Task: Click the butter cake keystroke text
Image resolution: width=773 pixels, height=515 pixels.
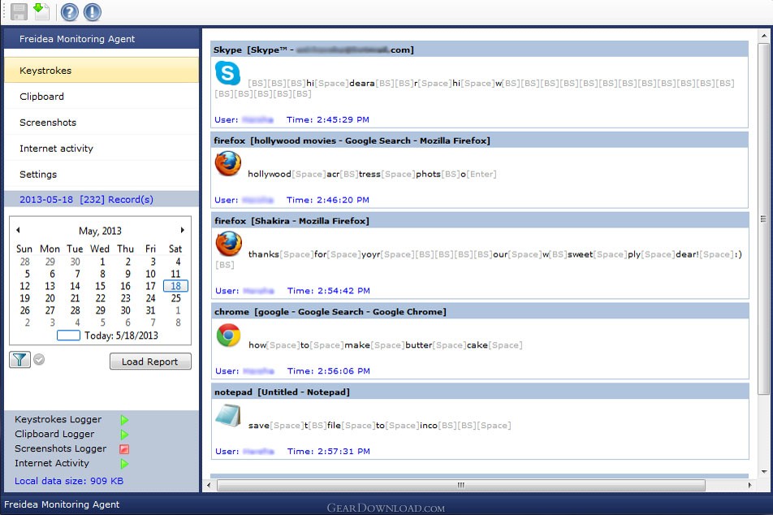Action: point(386,345)
